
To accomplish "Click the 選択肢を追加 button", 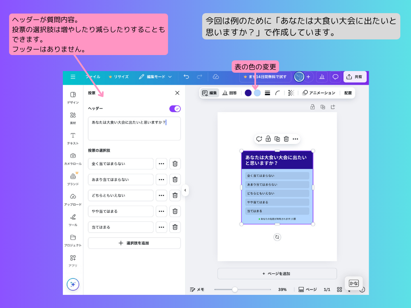I will coord(134,243).
